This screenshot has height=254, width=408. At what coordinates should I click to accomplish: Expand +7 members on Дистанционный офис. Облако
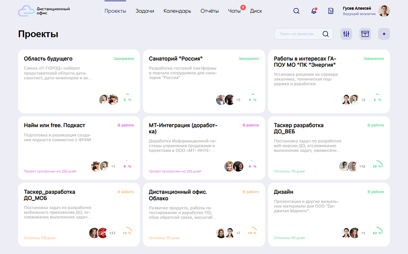click(x=238, y=233)
